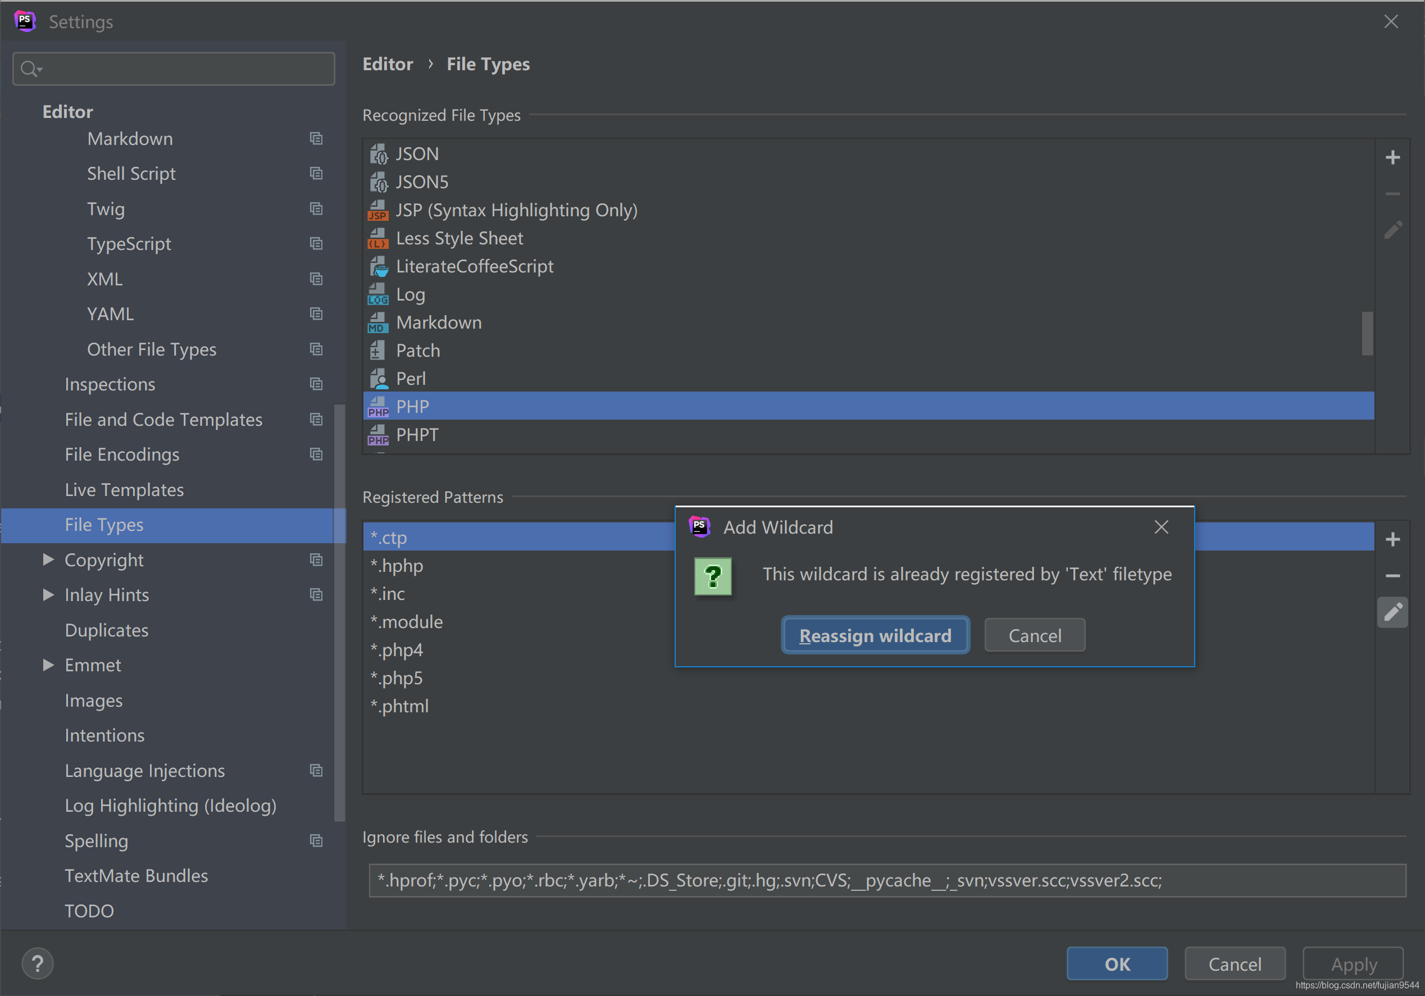The width and height of the screenshot is (1425, 996).
Task: Select the Markdown file type in list
Action: pyautogui.click(x=438, y=322)
